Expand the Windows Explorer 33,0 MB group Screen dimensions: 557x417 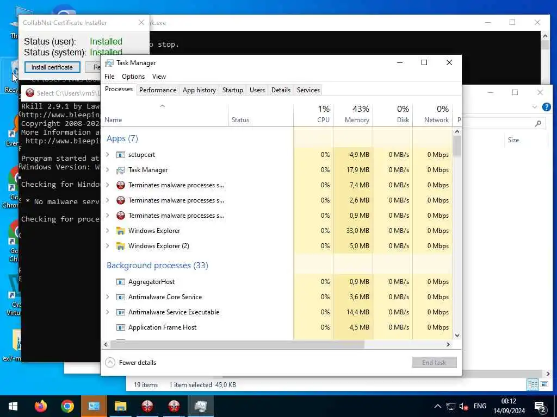[x=108, y=230]
